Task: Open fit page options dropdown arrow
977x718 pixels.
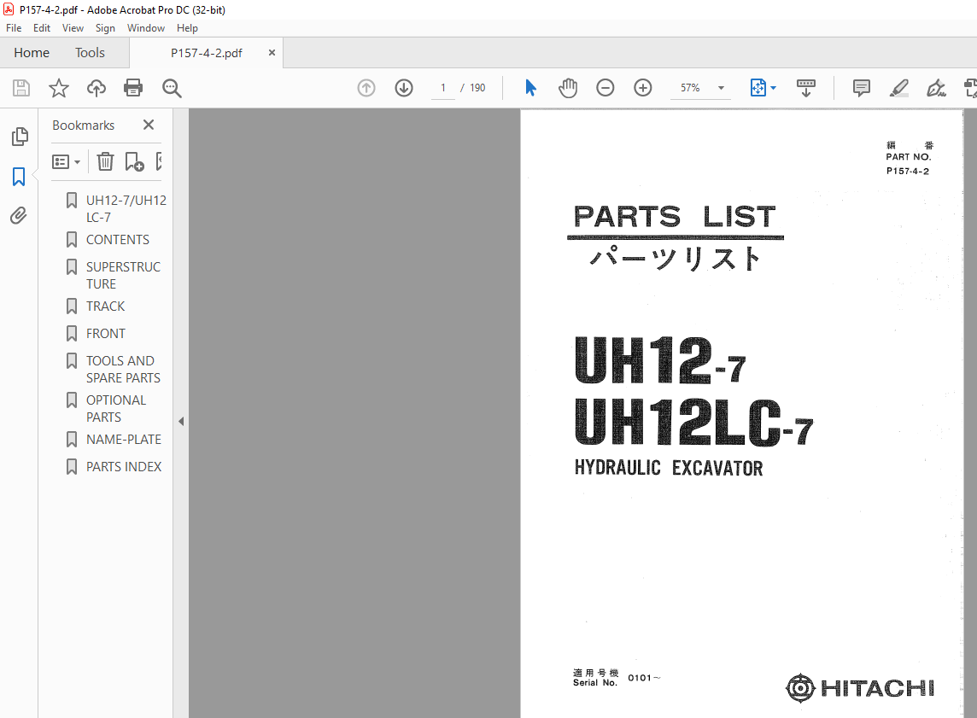Action: pyautogui.click(x=773, y=88)
